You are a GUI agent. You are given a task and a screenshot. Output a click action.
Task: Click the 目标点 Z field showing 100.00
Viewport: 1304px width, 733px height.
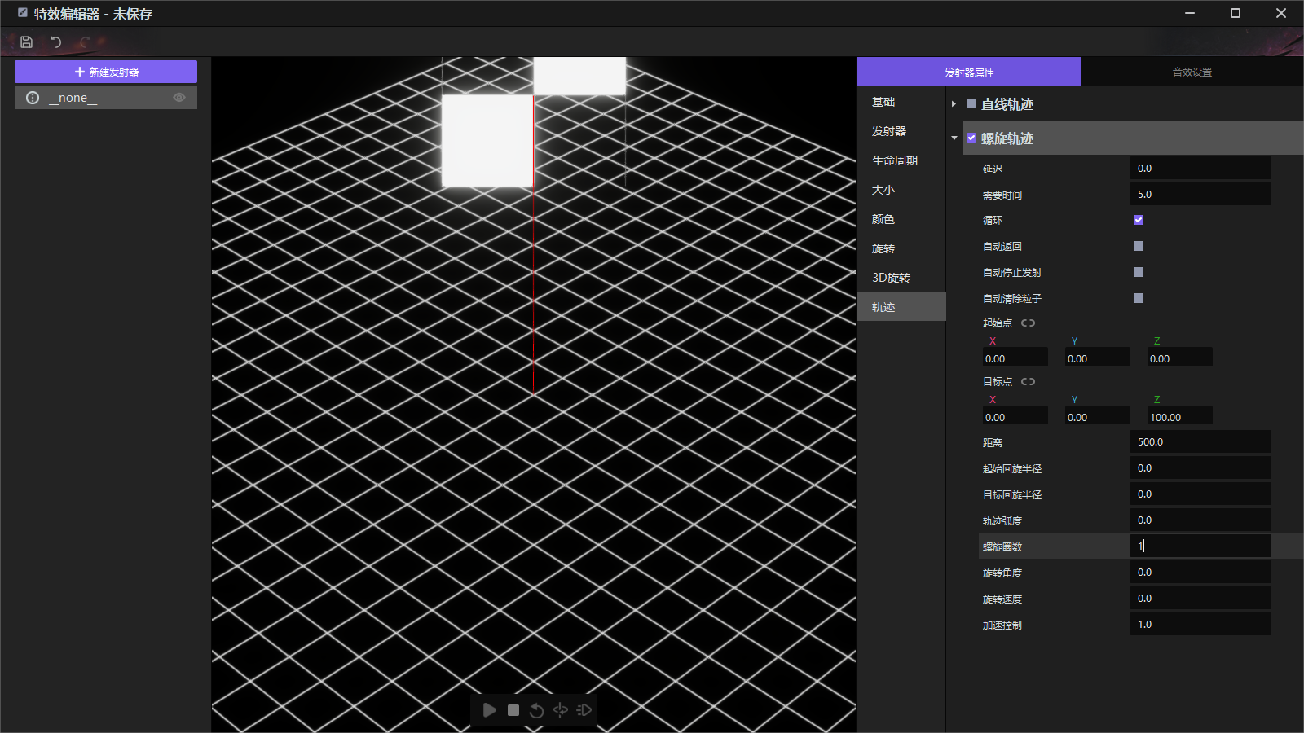tap(1179, 417)
